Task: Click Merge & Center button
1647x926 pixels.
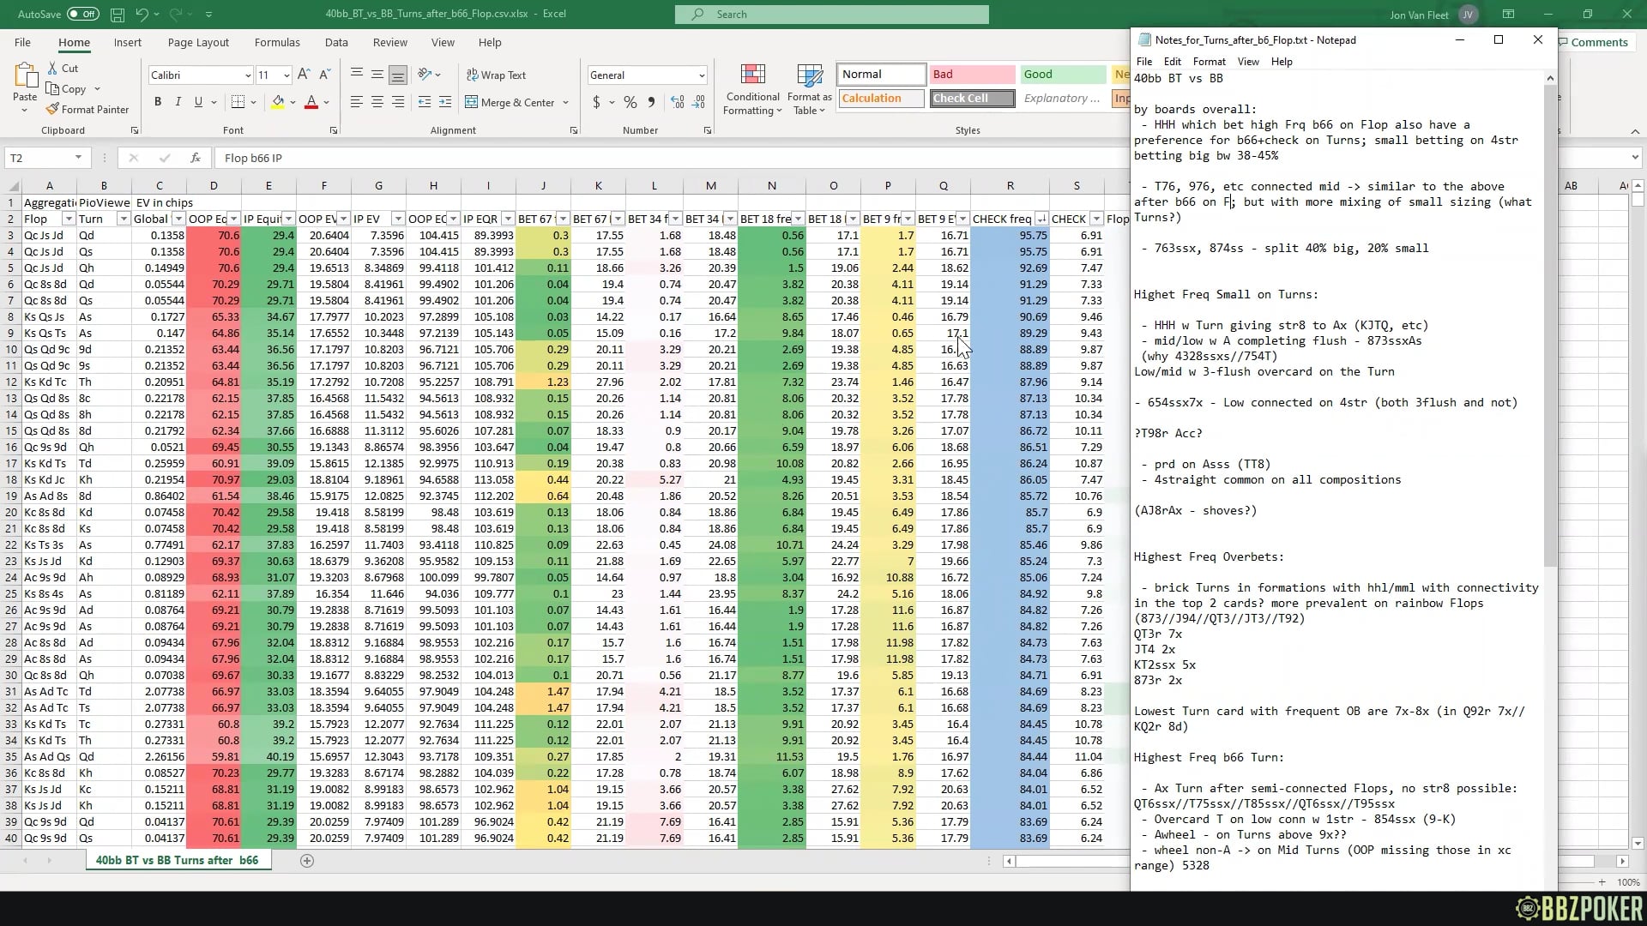Action: click(x=510, y=102)
